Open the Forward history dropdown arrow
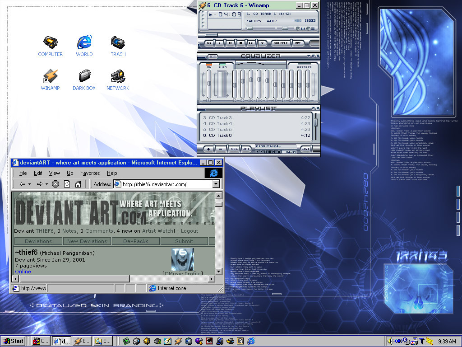The image size is (462, 347). point(46,184)
